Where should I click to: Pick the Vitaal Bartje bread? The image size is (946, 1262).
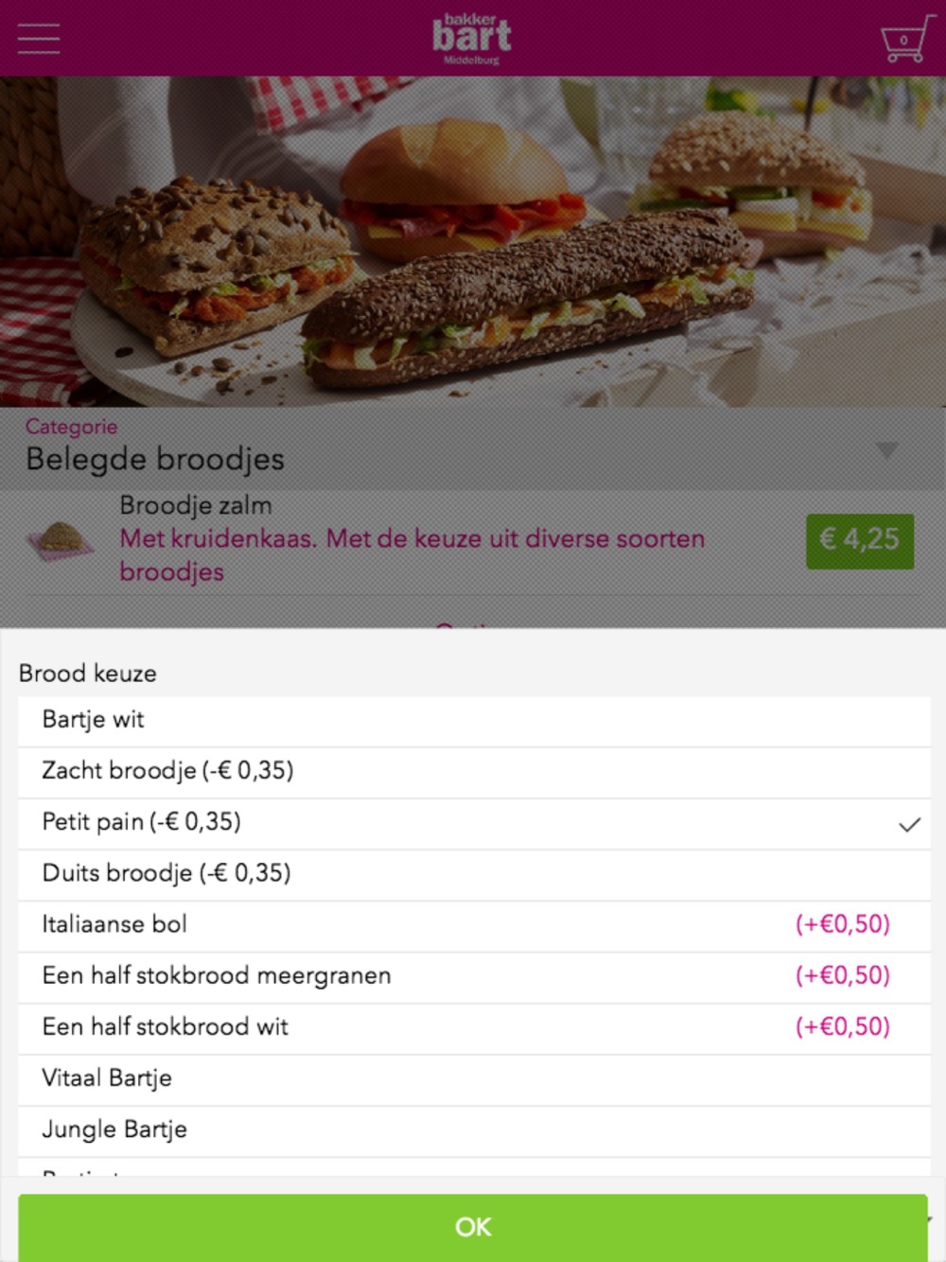pyautogui.click(x=474, y=1078)
